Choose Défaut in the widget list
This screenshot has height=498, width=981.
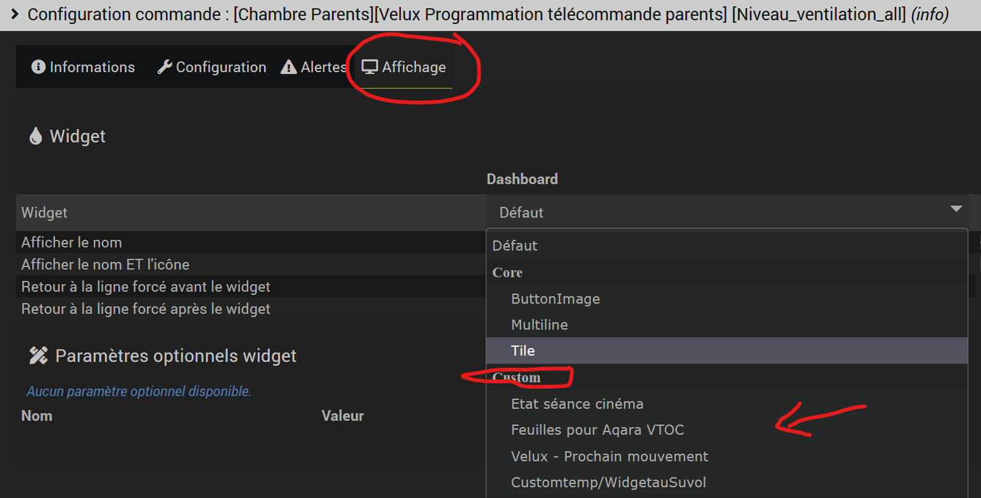pyautogui.click(x=515, y=246)
